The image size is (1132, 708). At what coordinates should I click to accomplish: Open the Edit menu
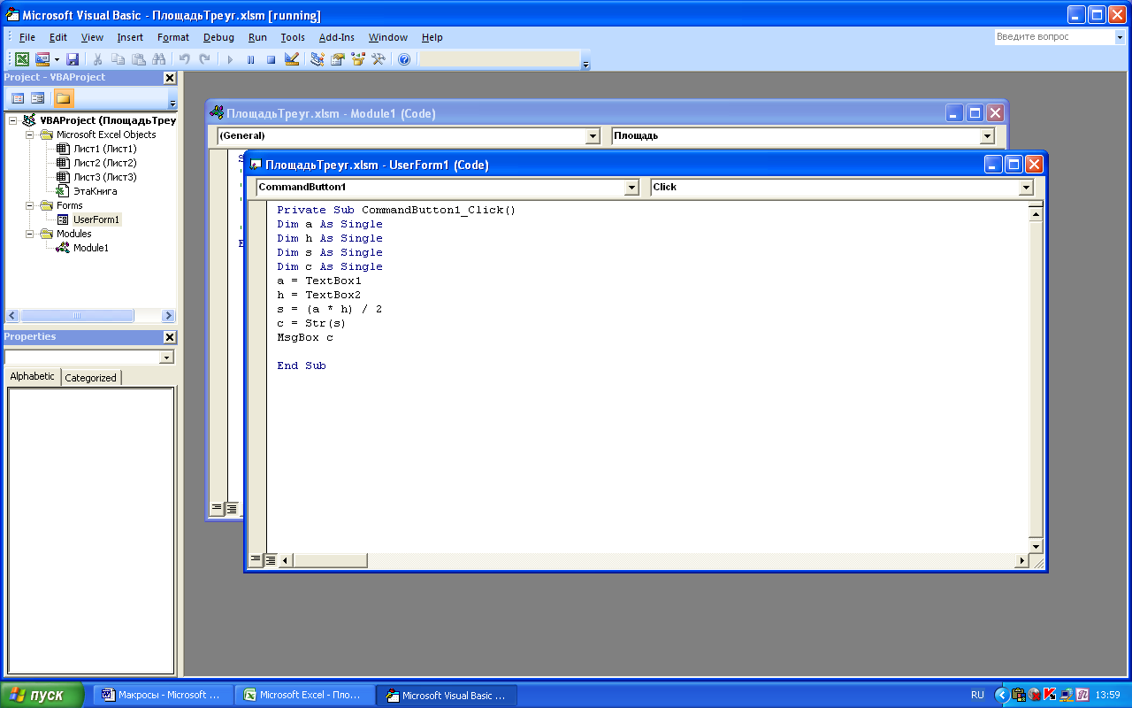58,37
